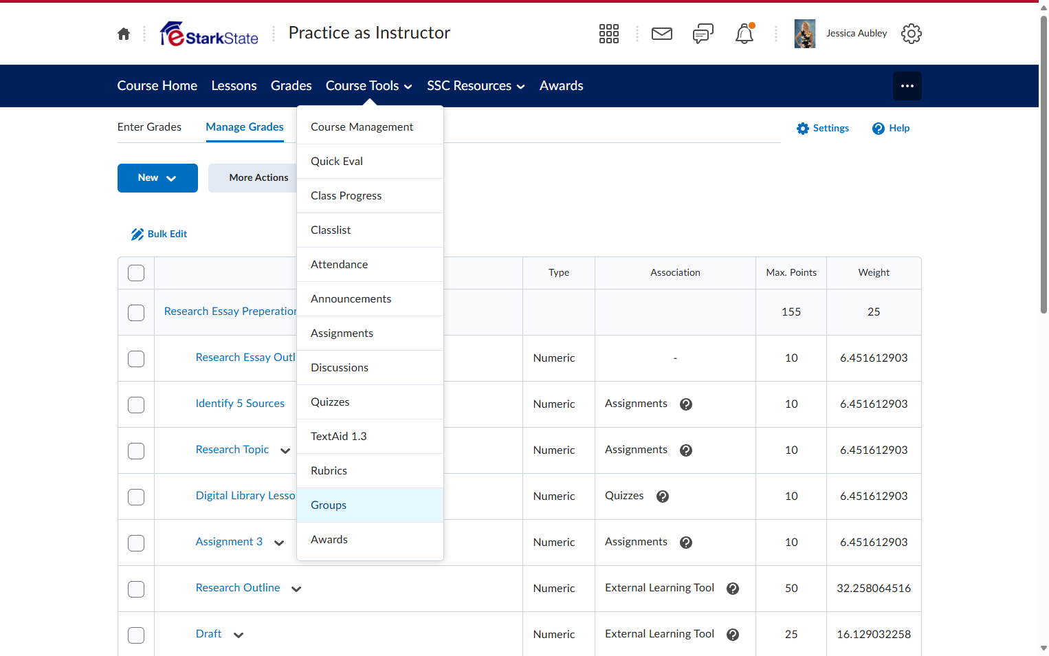Check the Identify 5 Sources checkbox
Screen dimensions: 1049x656
136,405
